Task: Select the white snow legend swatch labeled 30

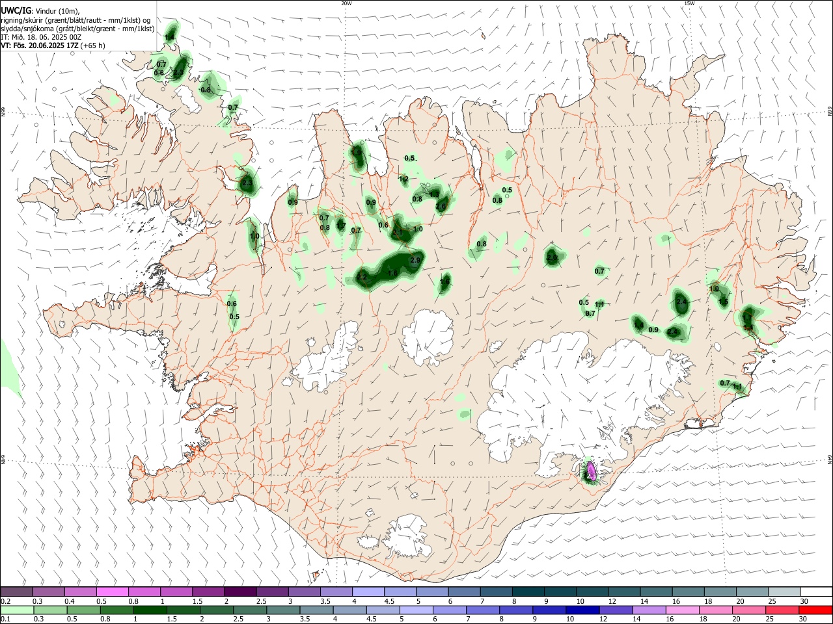Action: point(816,592)
